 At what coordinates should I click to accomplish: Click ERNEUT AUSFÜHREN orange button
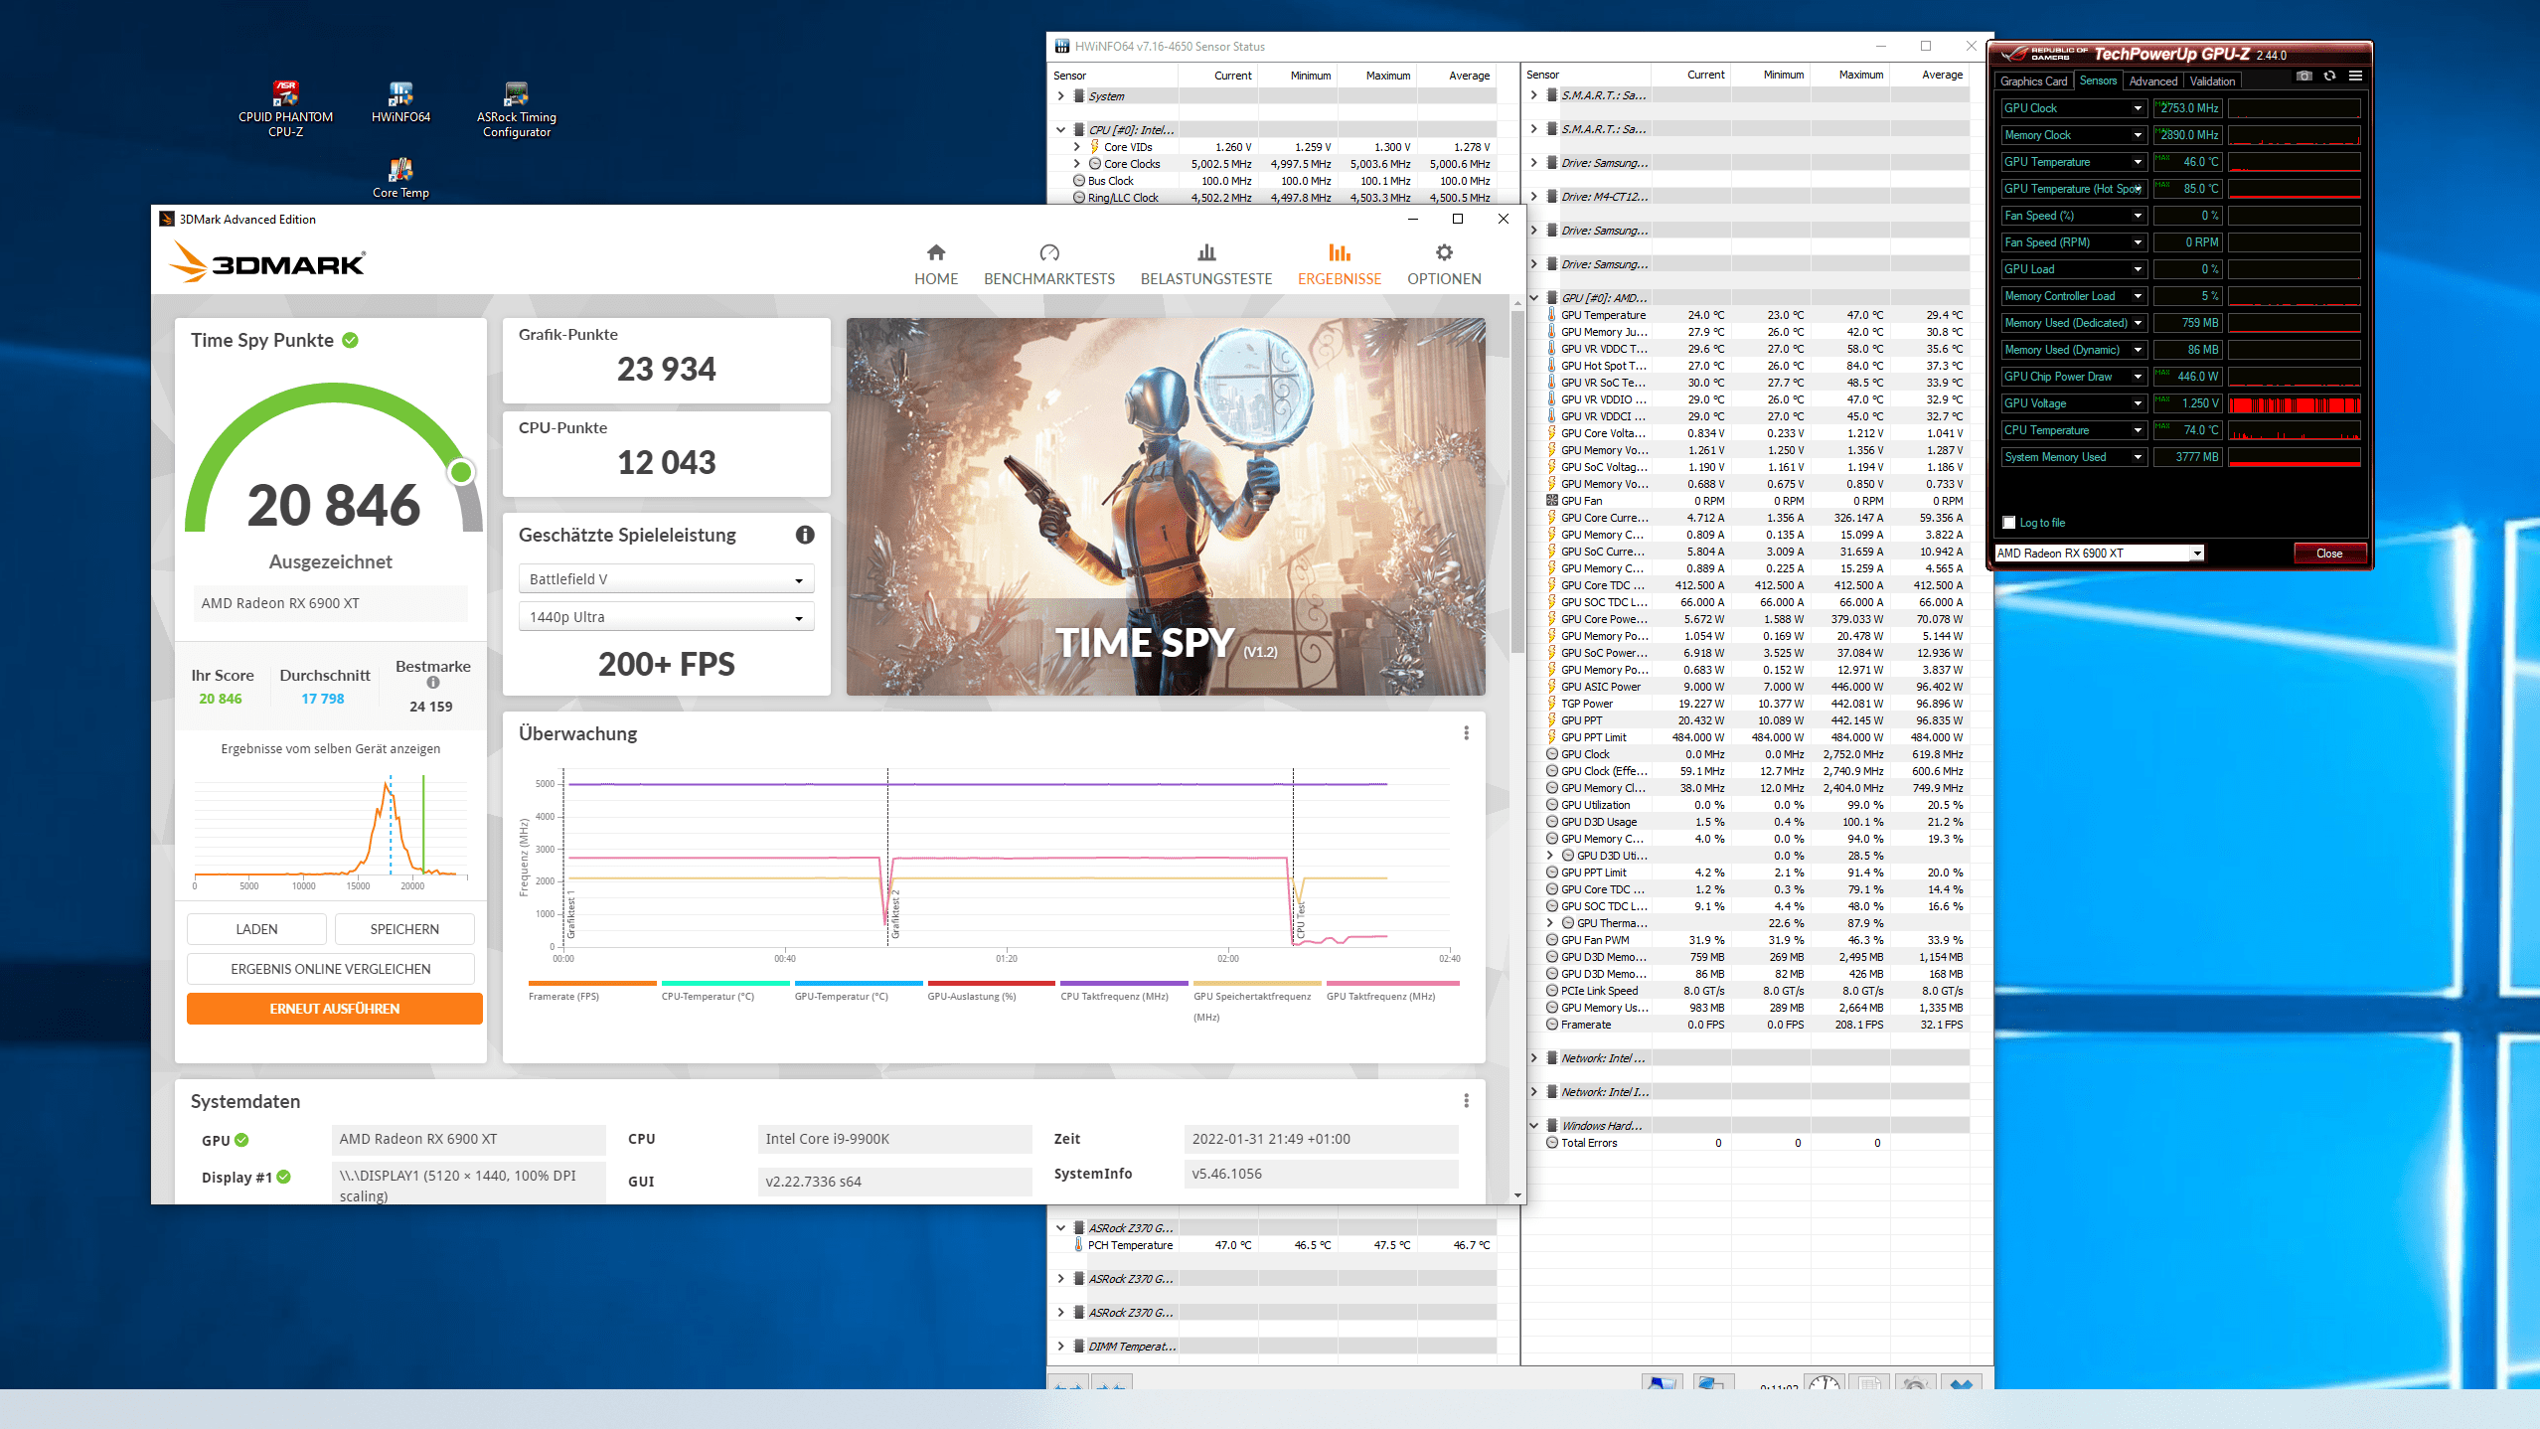click(x=335, y=1009)
